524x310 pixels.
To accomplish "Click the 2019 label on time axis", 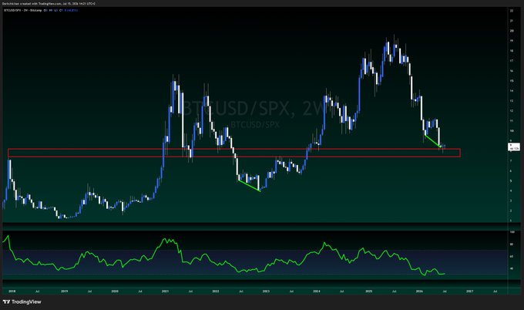I will 65,291.
